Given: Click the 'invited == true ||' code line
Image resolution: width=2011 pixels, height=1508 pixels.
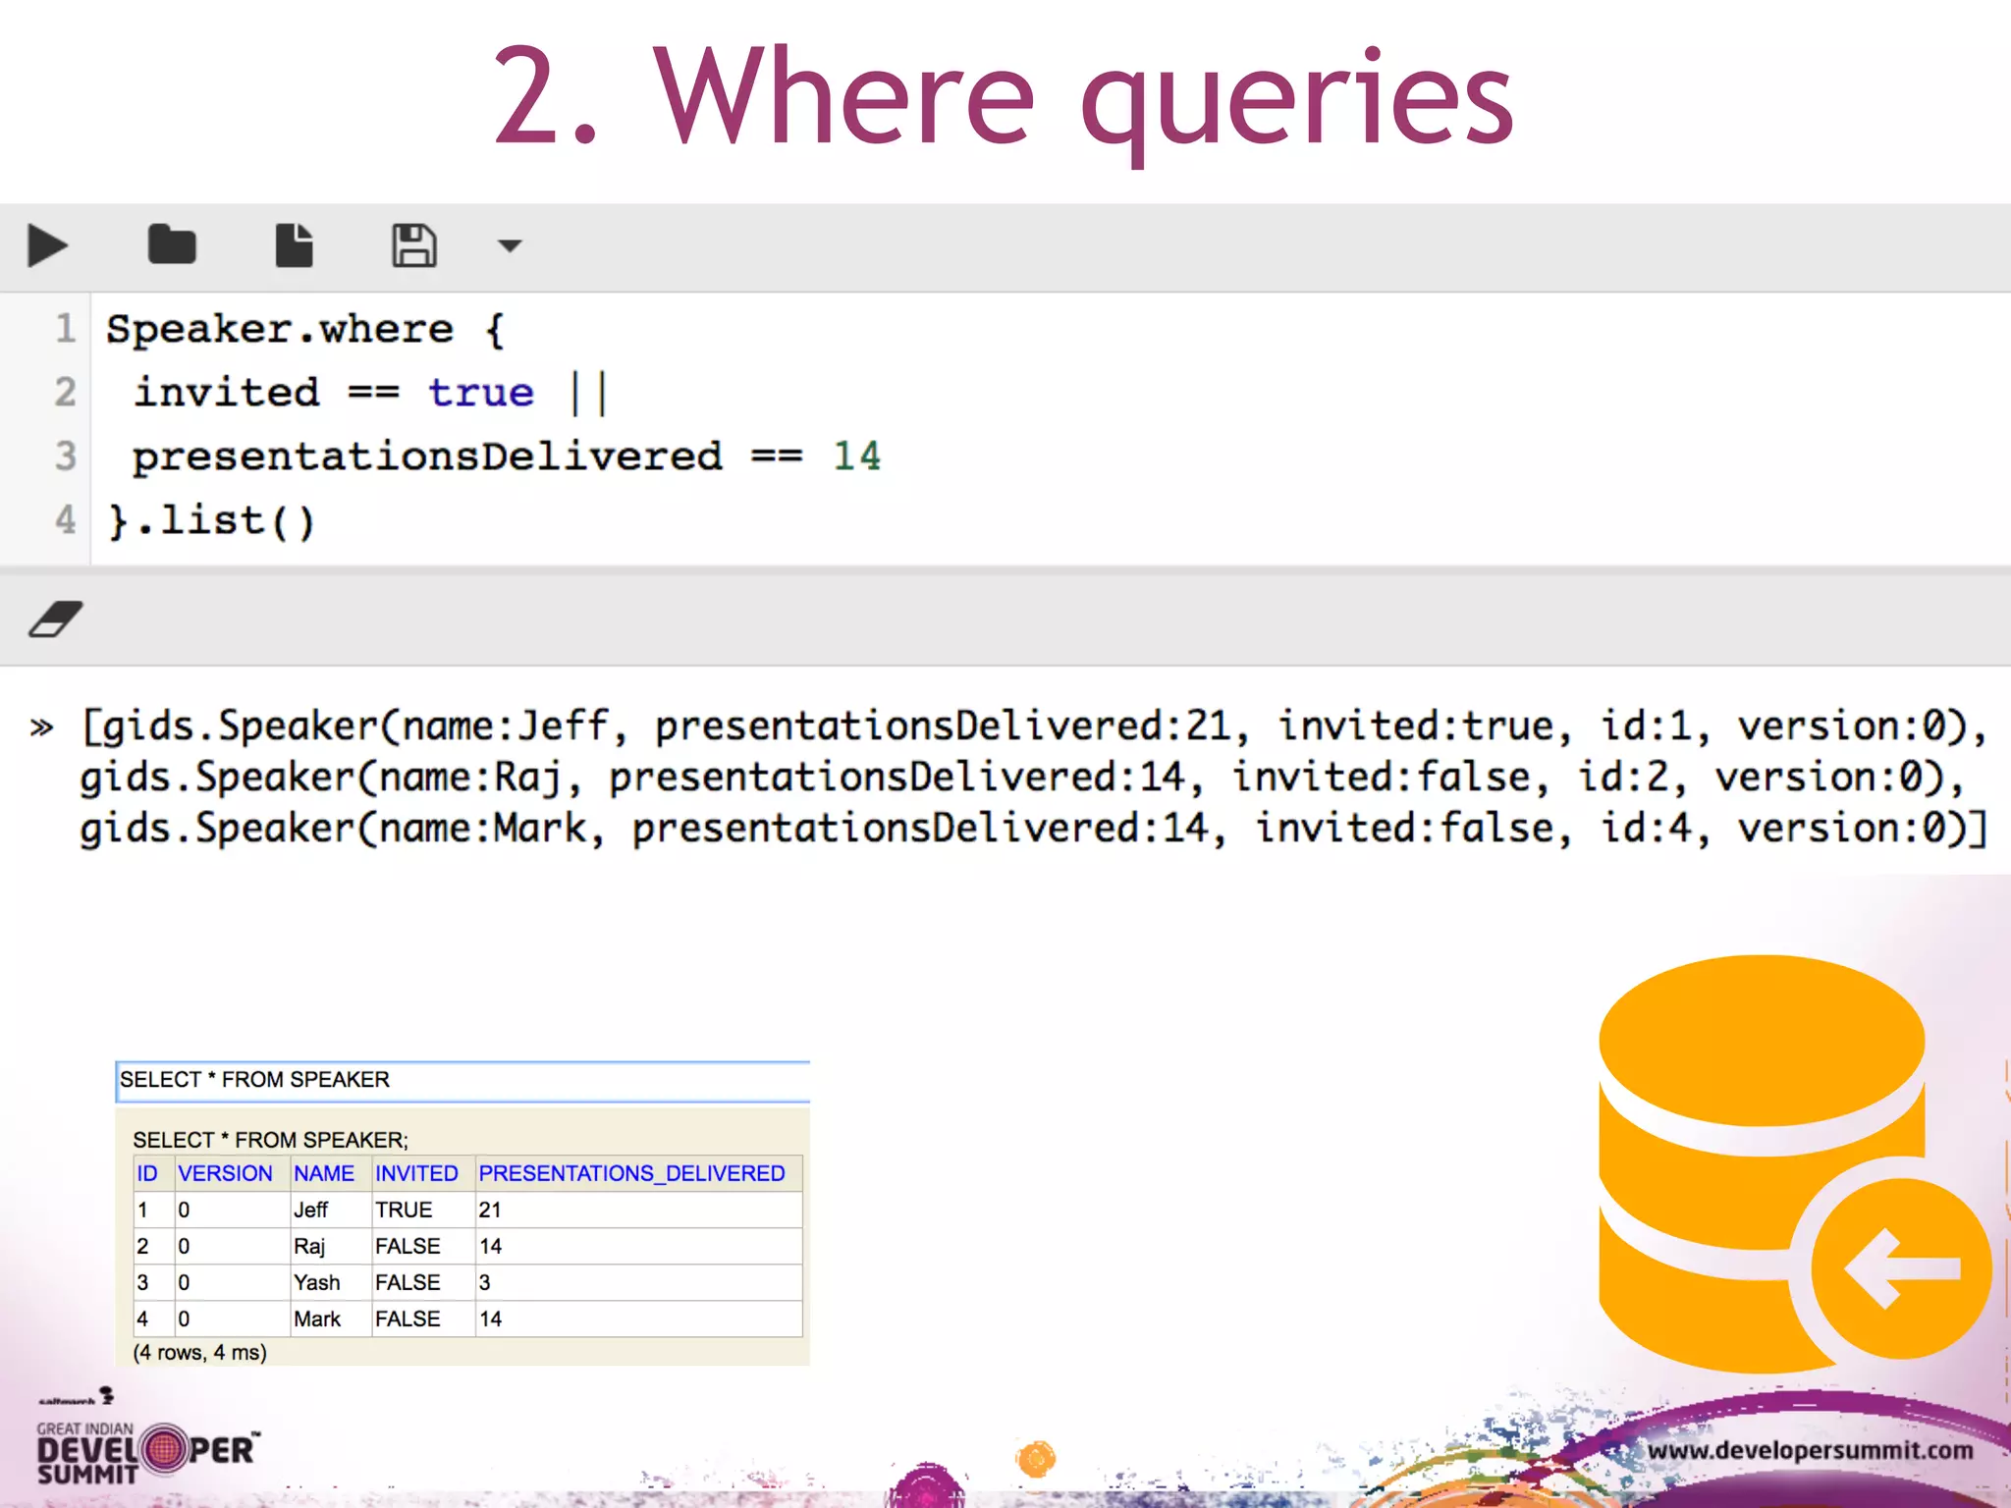Looking at the screenshot, I should point(371,393).
